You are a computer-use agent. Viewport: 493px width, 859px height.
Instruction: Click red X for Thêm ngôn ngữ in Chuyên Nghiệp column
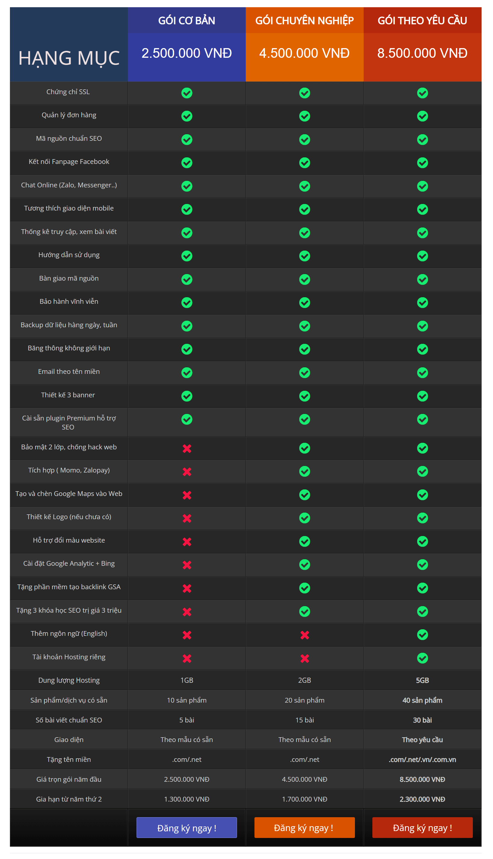[304, 635]
